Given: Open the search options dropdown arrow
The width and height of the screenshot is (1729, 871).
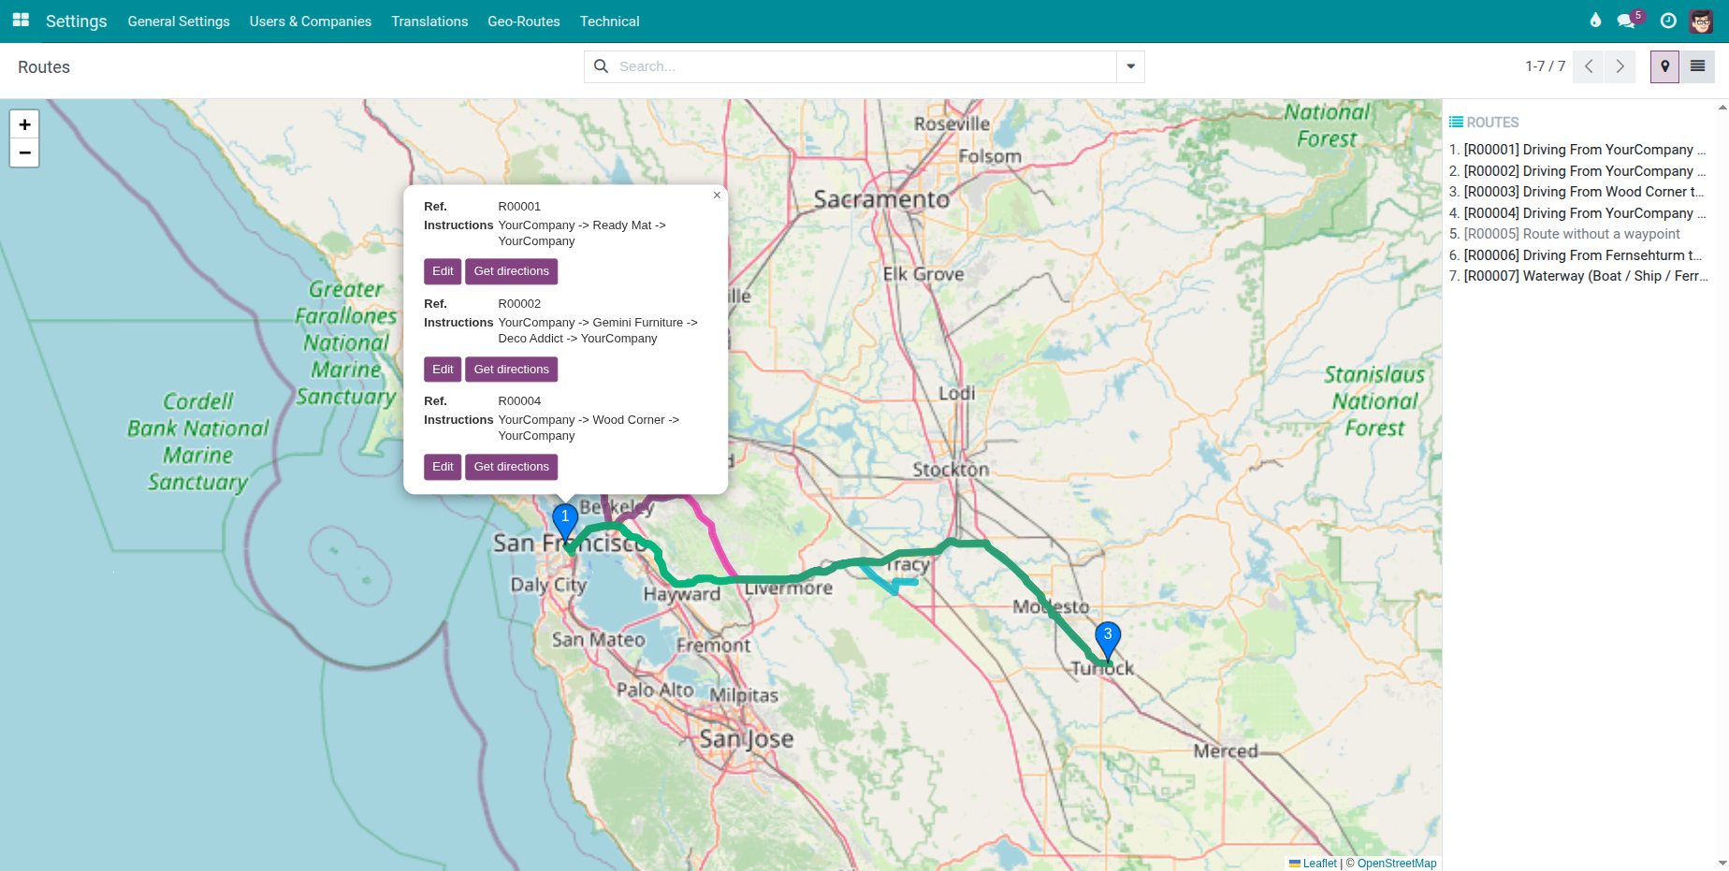Looking at the screenshot, I should (x=1130, y=66).
